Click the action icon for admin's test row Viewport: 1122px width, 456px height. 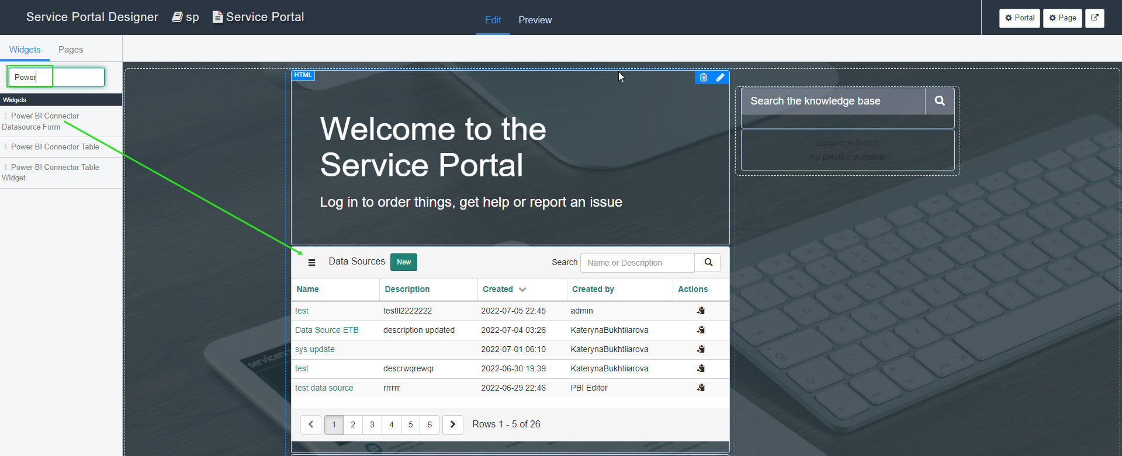[701, 311]
